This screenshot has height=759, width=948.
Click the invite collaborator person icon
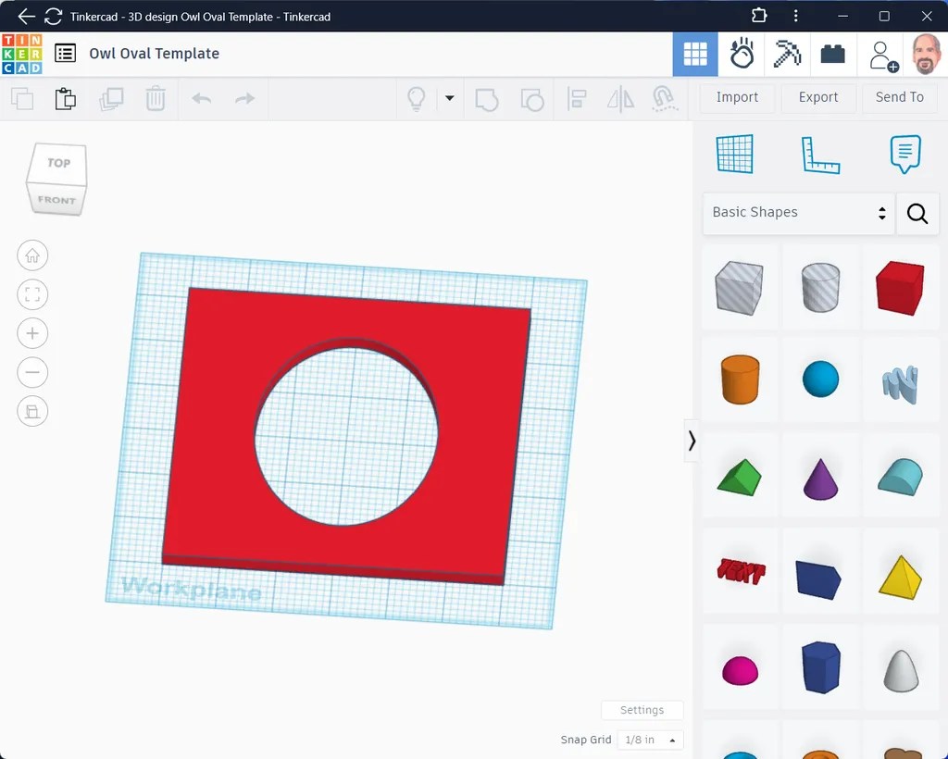click(x=882, y=56)
